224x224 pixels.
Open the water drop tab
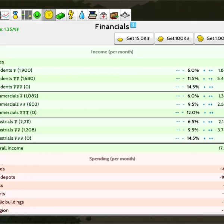(x=82, y=15)
